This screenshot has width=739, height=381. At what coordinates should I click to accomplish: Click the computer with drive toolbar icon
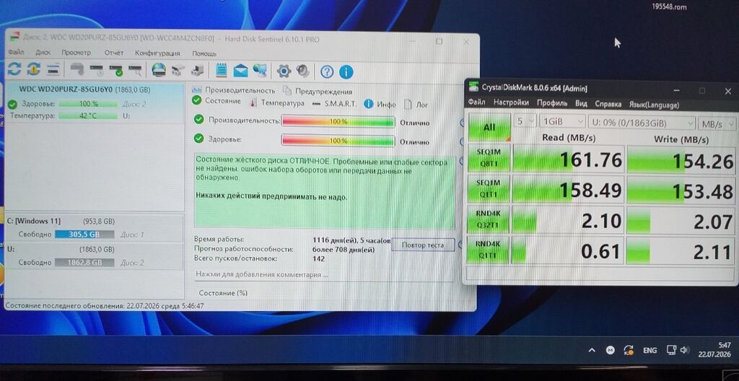click(197, 71)
